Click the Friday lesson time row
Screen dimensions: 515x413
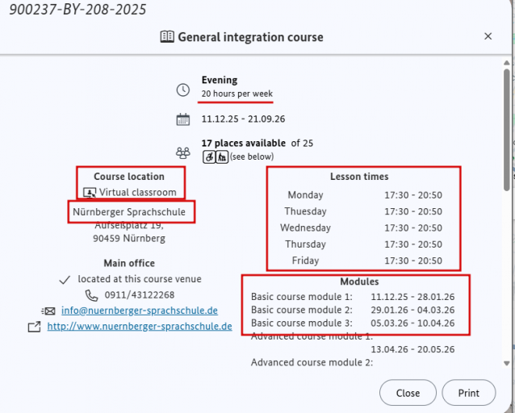coord(363,261)
